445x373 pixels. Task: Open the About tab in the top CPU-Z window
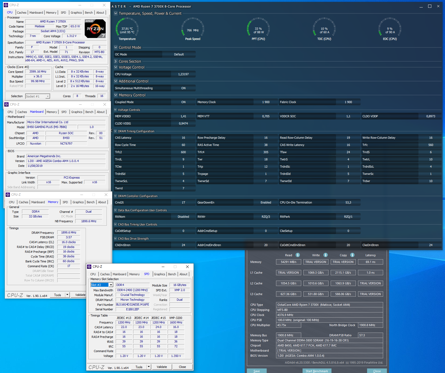100,13
